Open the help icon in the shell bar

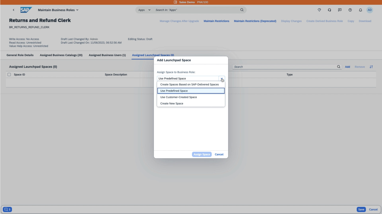coord(350,10)
